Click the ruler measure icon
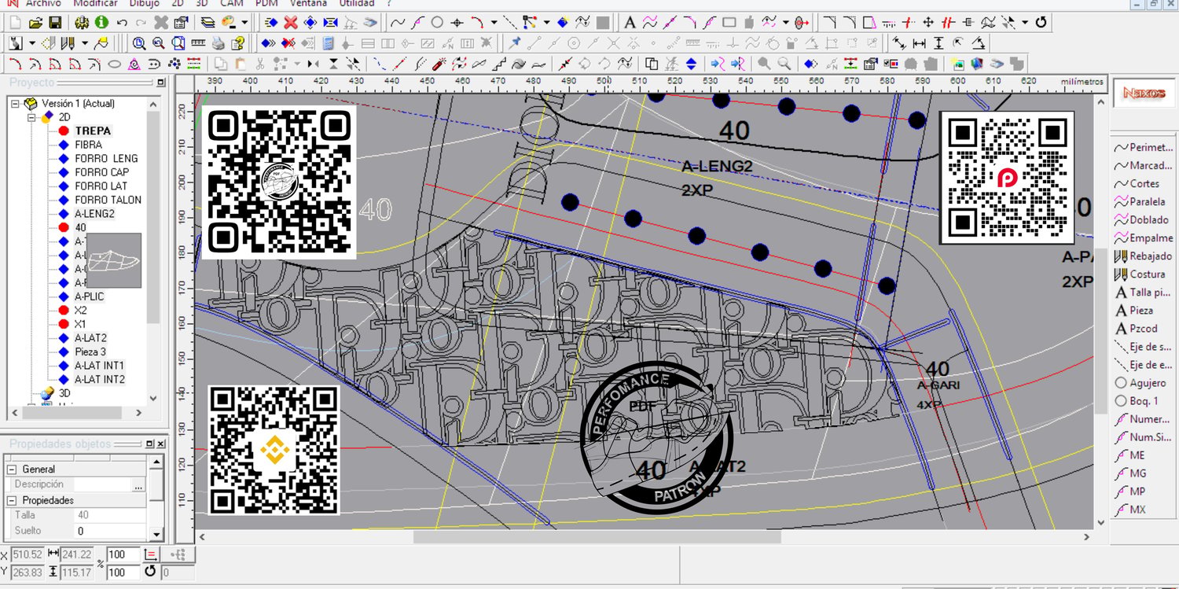This screenshot has width=1179, height=589. pyautogui.click(x=199, y=42)
